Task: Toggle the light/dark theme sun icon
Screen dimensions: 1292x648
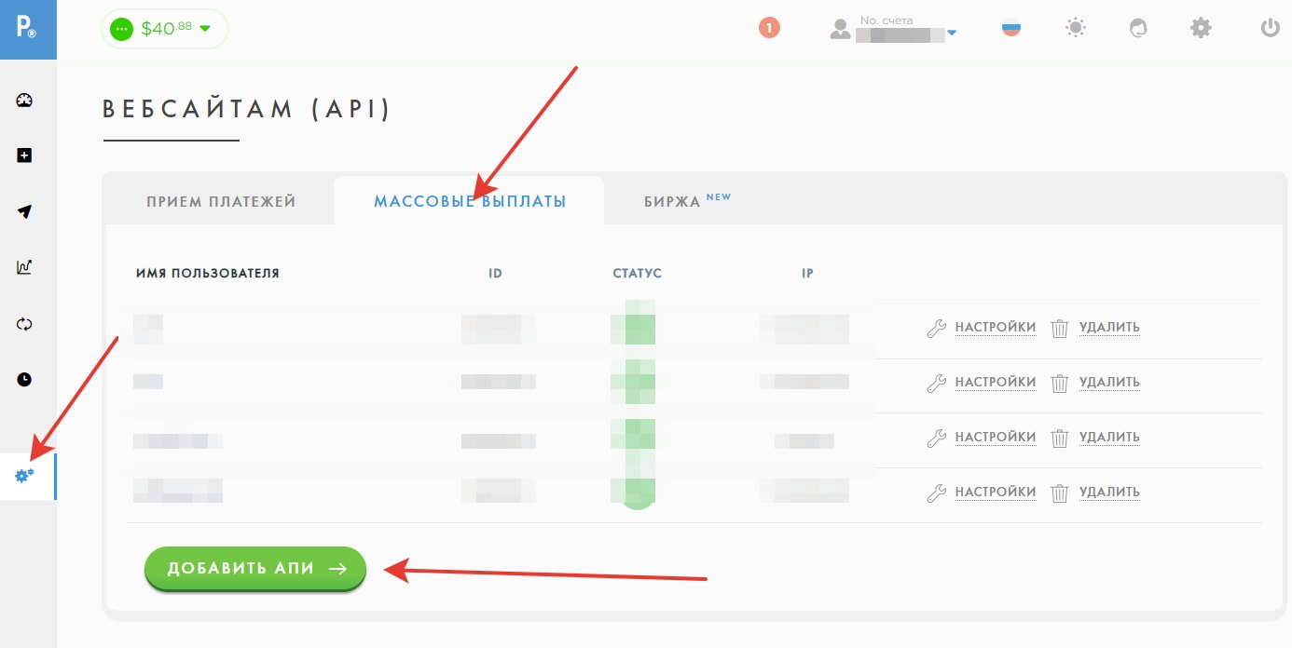Action: pyautogui.click(x=1076, y=28)
